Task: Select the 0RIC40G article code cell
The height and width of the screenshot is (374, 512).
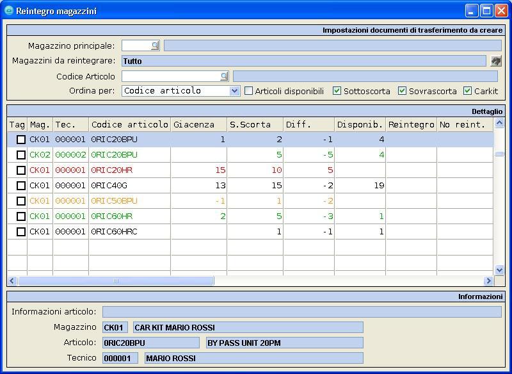Action: [130, 186]
